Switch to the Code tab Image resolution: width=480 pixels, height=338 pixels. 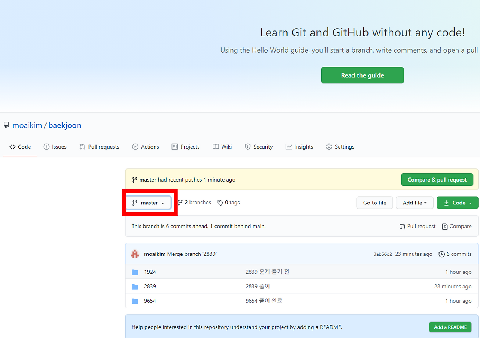20,147
